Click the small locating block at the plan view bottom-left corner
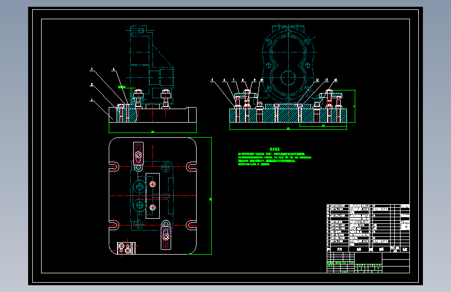Image resolution: width=451 pixels, height=292 pixels. tap(126, 248)
